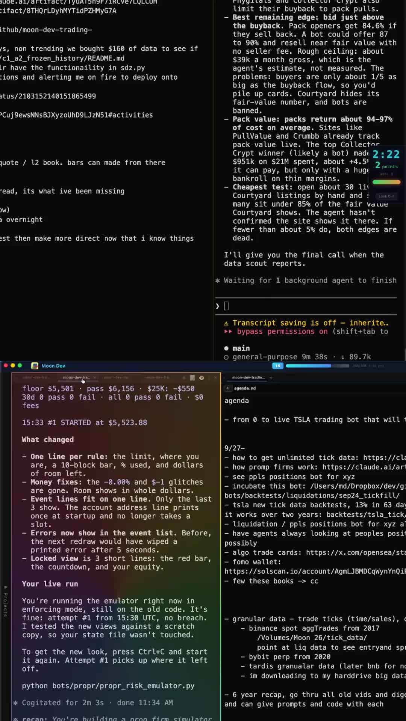
Task: Click the round icon in left pane toolbar
Action: [x=201, y=378]
